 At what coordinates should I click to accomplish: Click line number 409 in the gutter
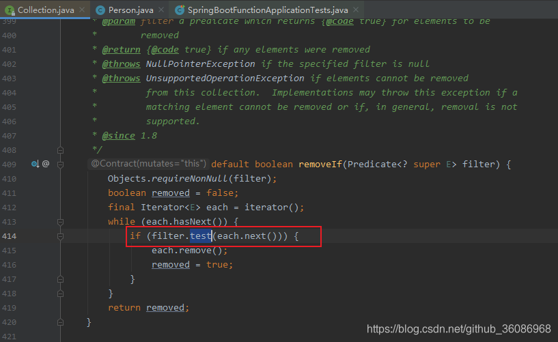(9, 165)
